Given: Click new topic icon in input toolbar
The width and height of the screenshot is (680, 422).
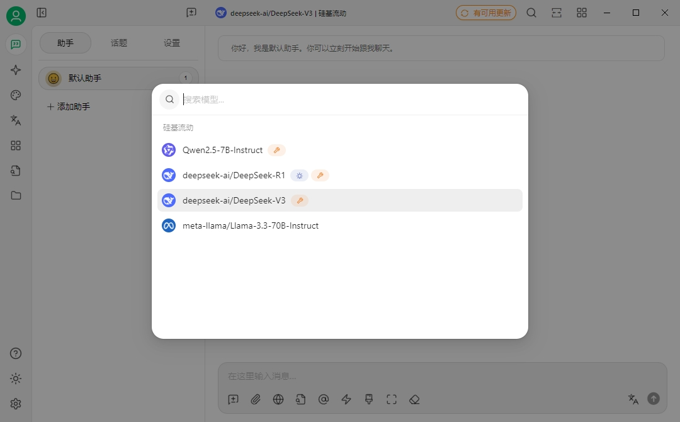Looking at the screenshot, I should point(234,399).
